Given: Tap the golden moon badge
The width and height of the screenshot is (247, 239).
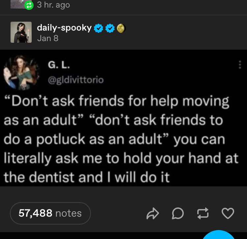Looking at the screenshot, I should pos(121,28).
